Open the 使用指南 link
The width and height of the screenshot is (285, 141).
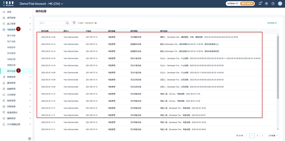tap(272, 23)
